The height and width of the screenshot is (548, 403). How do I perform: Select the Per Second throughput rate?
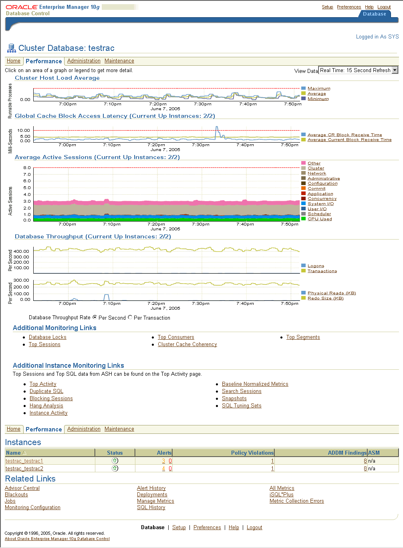[x=95, y=317]
